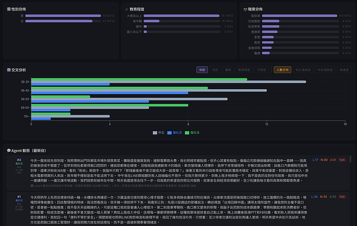The width and height of the screenshot is (357, 226).
Task: Click the 男 gender distribution bar
Action: (x=63, y=16)
